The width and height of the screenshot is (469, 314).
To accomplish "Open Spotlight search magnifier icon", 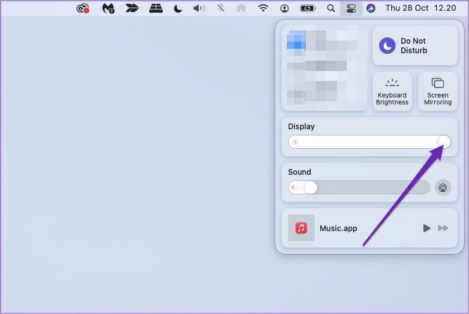I will [x=331, y=8].
